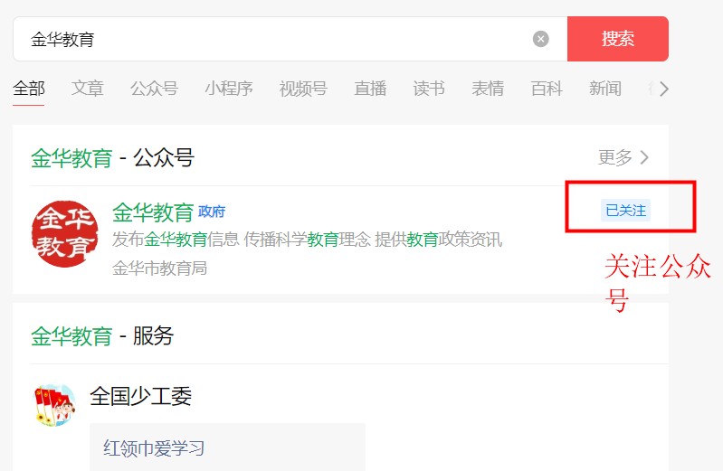This screenshot has width=723, height=471.
Task: Open the 视频号 tab
Action: click(x=303, y=89)
